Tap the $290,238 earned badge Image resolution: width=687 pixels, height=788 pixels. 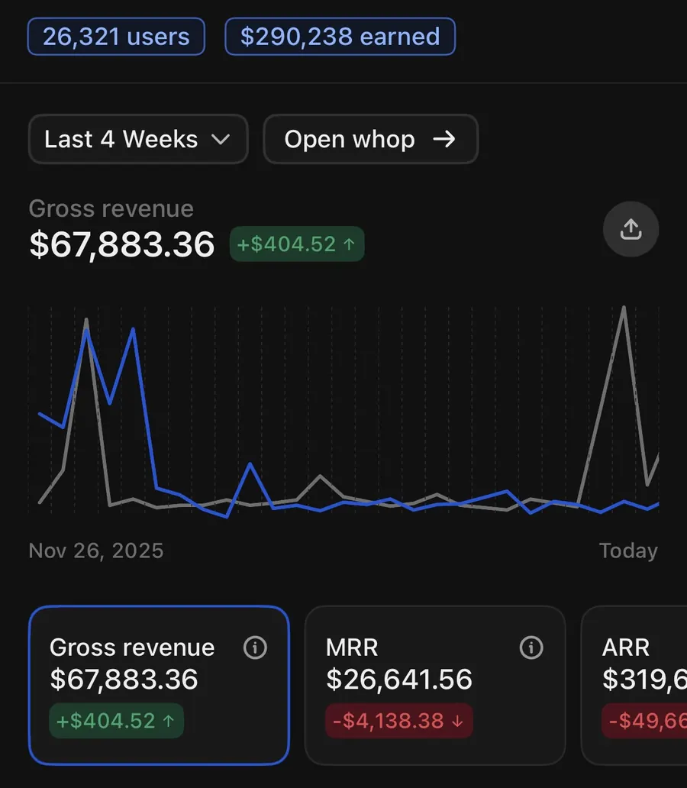340,37
